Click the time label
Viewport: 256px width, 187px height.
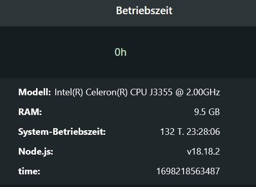(29, 171)
